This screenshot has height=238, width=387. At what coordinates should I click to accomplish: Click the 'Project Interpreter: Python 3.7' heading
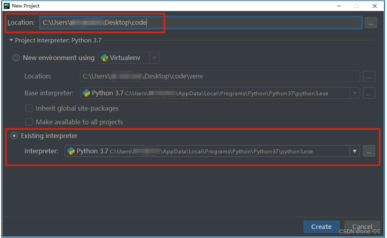pyautogui.click(x=58, y=40)
